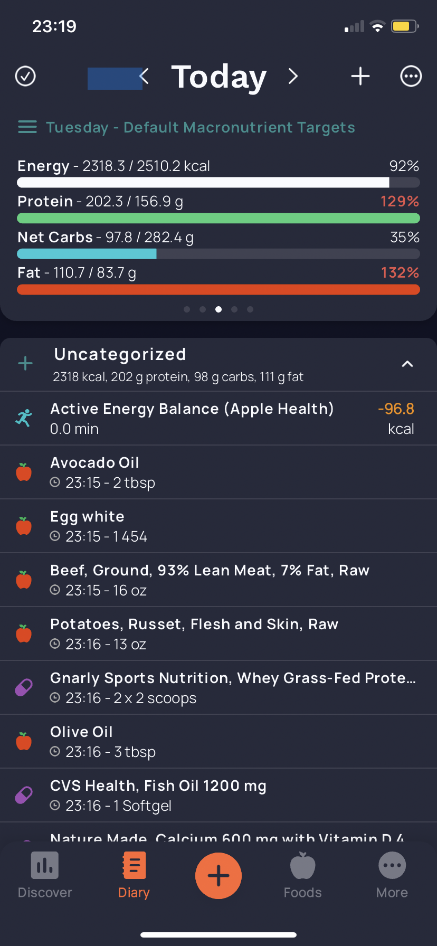Switch to the Foods tab

pos(302,875)
